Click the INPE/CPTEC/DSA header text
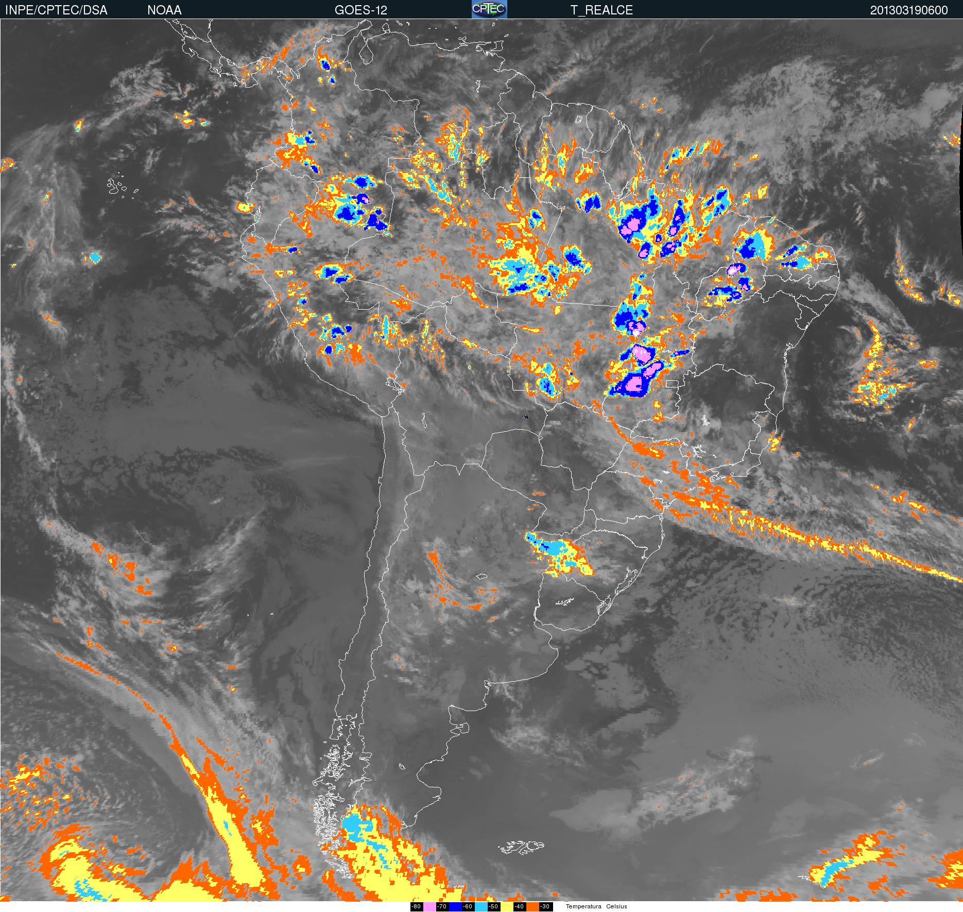Screen dimensions: 963x912 [56, 10]
